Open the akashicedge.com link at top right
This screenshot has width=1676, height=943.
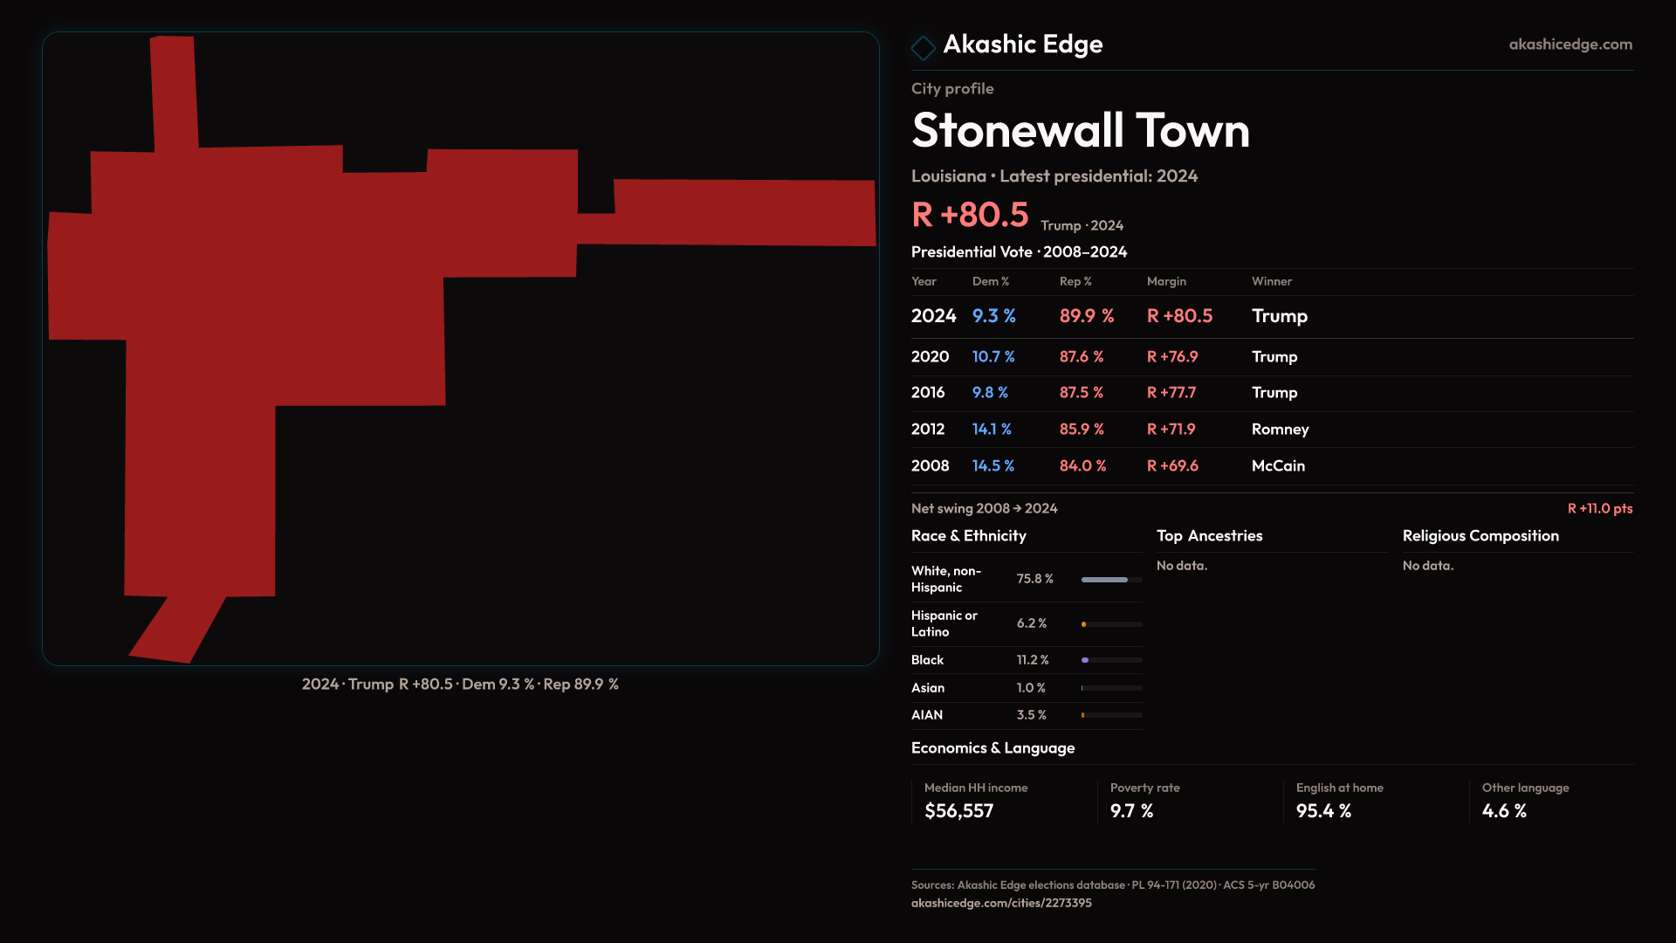click(1570, 45)
